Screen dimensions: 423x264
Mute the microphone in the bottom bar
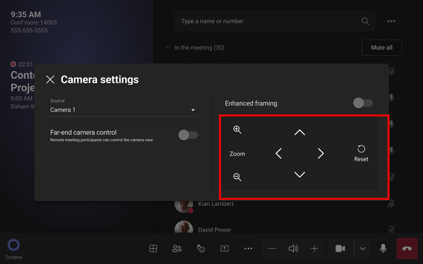click(383, 248)
